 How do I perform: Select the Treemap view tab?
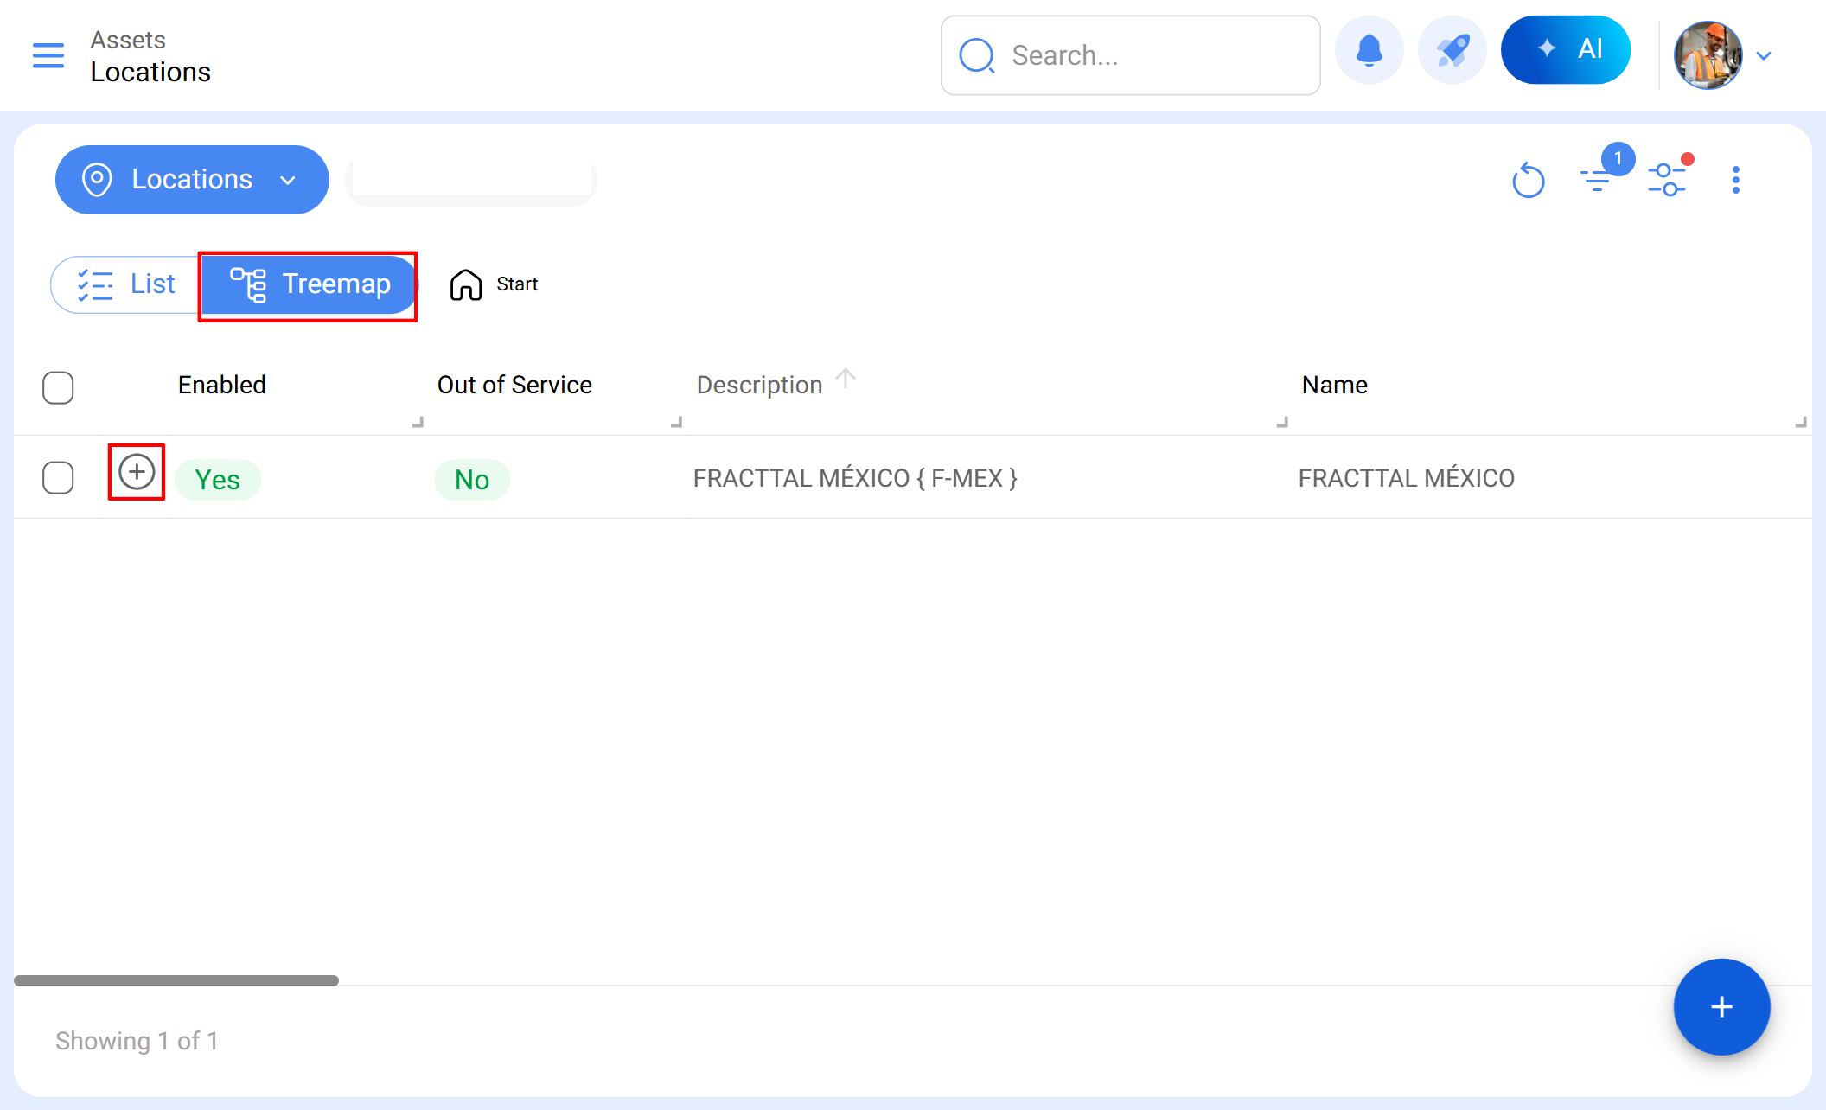pyautogui.click(x=310, y=284)
